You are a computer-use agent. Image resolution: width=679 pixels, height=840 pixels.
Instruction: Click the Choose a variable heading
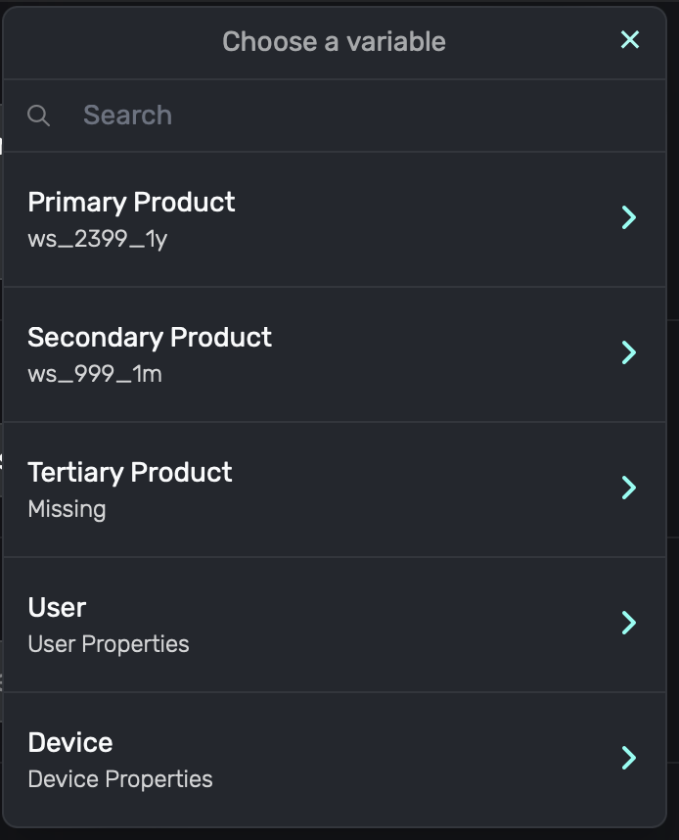pos(334,42)
